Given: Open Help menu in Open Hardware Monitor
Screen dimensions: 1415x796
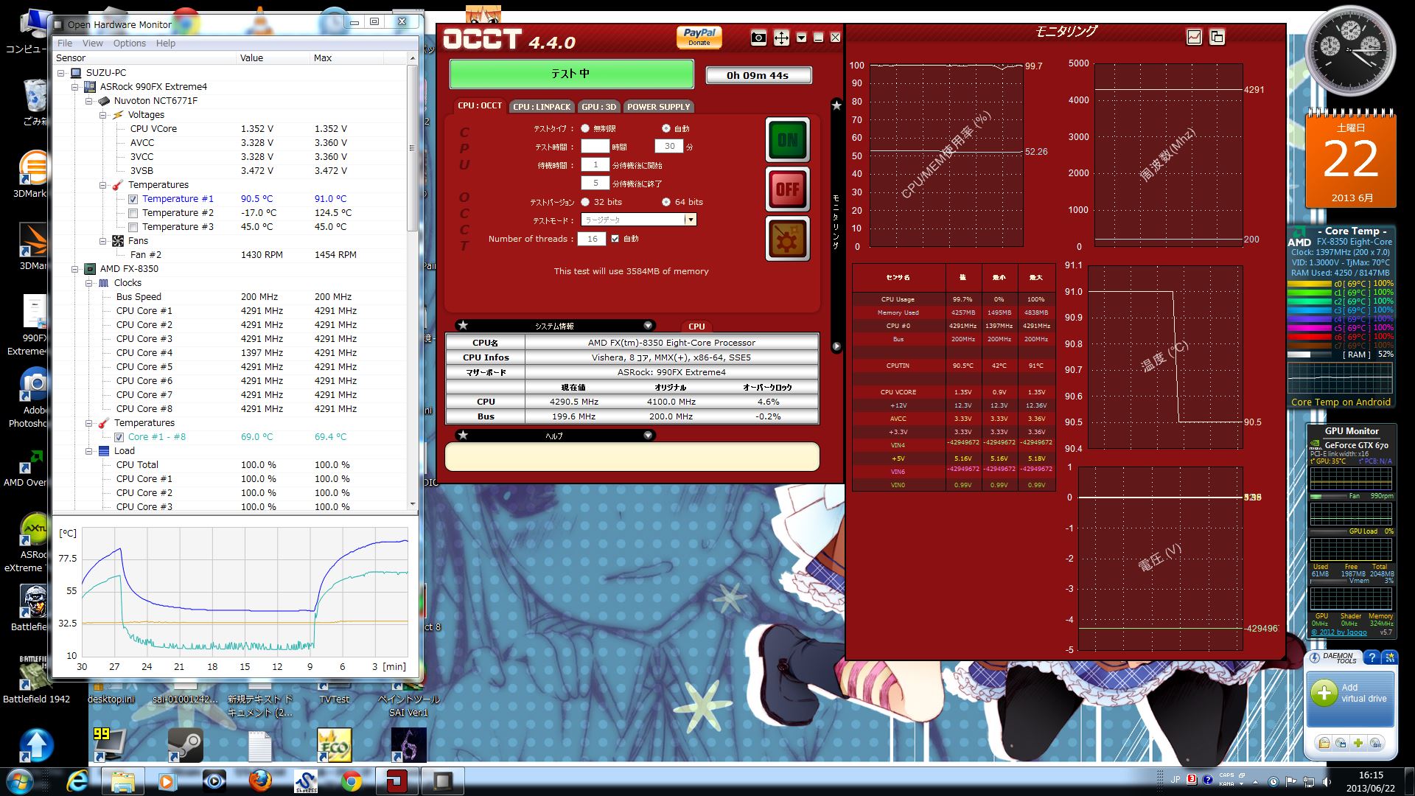Looking at the screenshot, I should click(x=166, y=43).
